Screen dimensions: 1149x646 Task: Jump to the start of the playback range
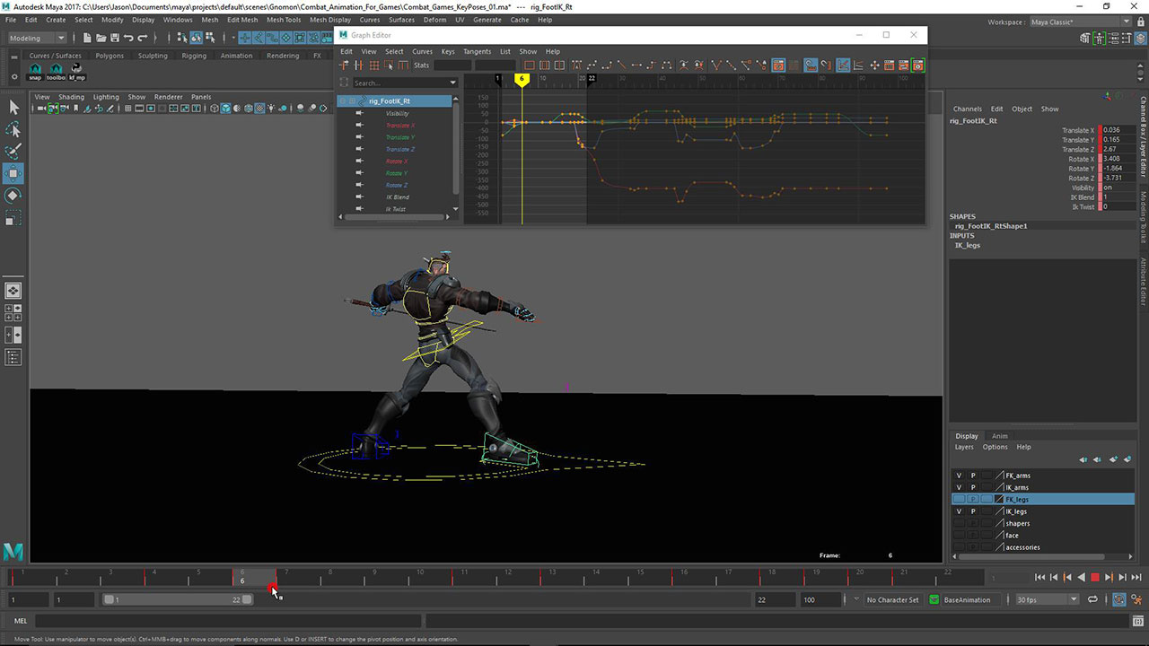click(x=1039, y=578)
